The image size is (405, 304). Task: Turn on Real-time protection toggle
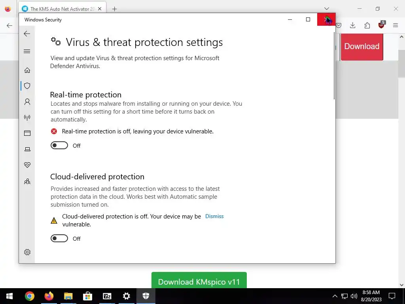(59, 146)
